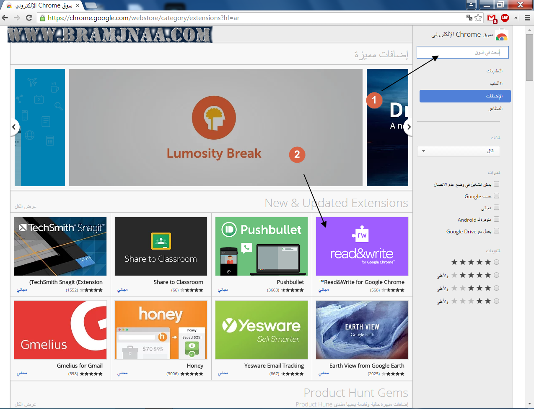
Task: Reload the page with the refresh icon
Action: pos(29,18)
